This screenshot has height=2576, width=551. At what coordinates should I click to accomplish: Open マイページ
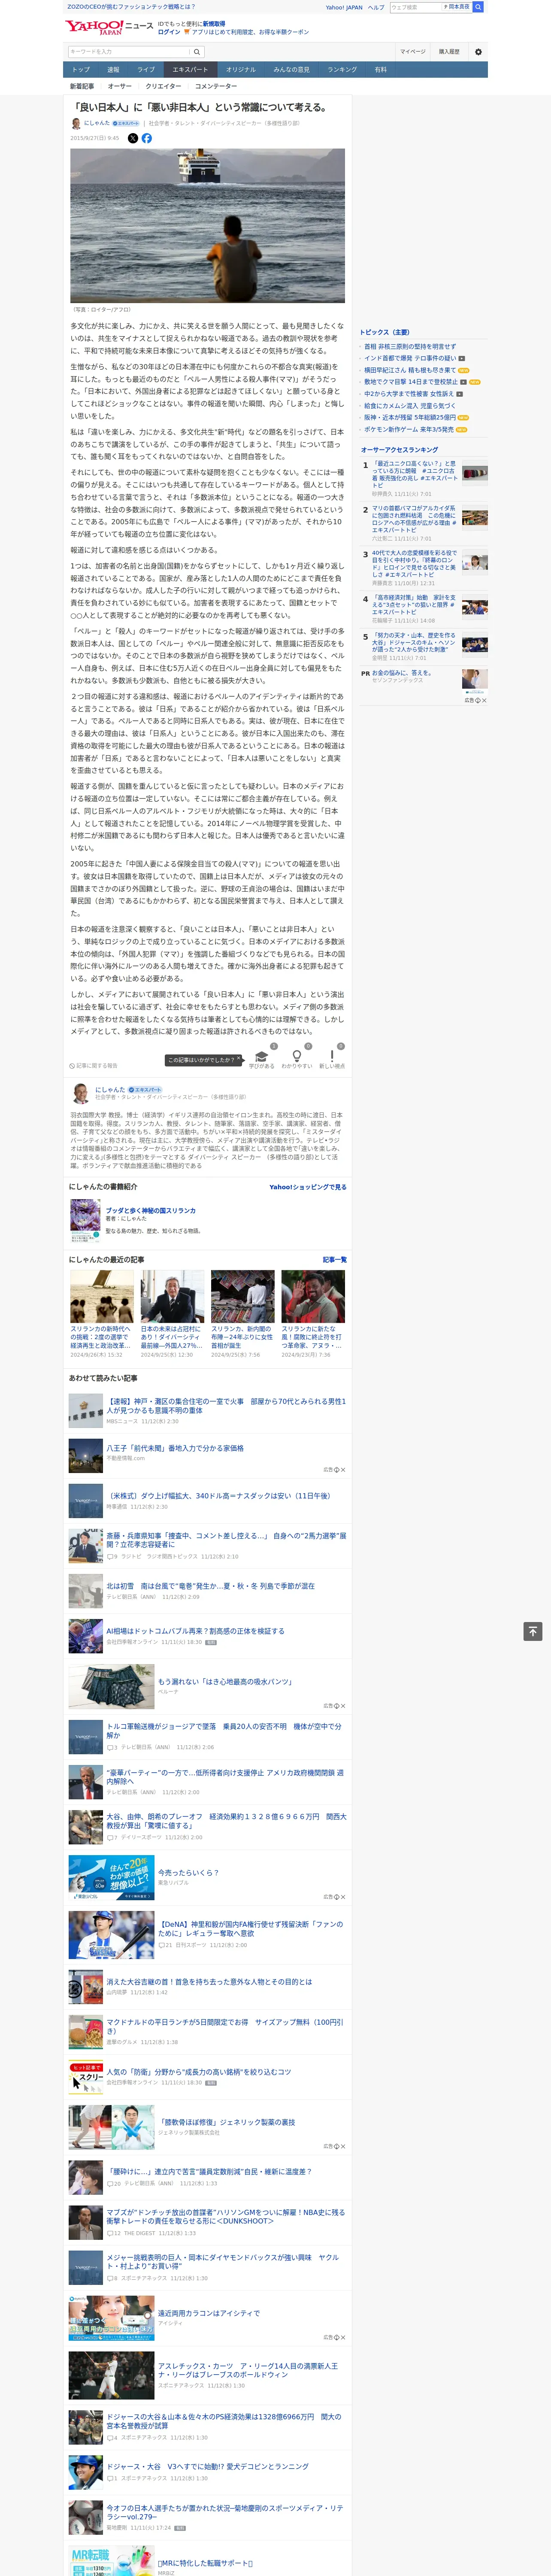[x=413, y=52]
